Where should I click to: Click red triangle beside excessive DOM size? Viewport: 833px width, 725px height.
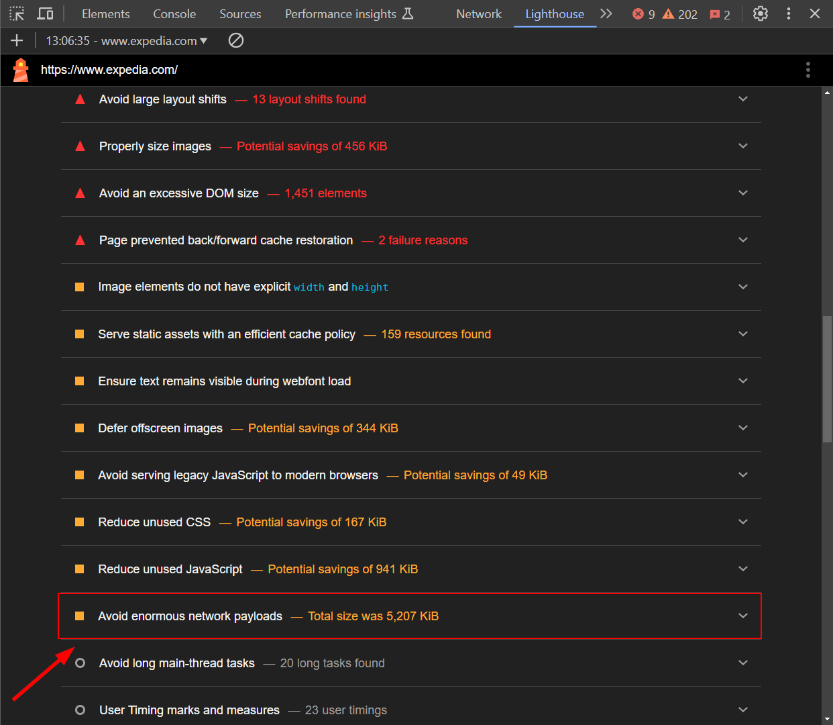pos(80,193)
